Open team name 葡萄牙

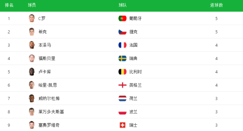point(135,18)
